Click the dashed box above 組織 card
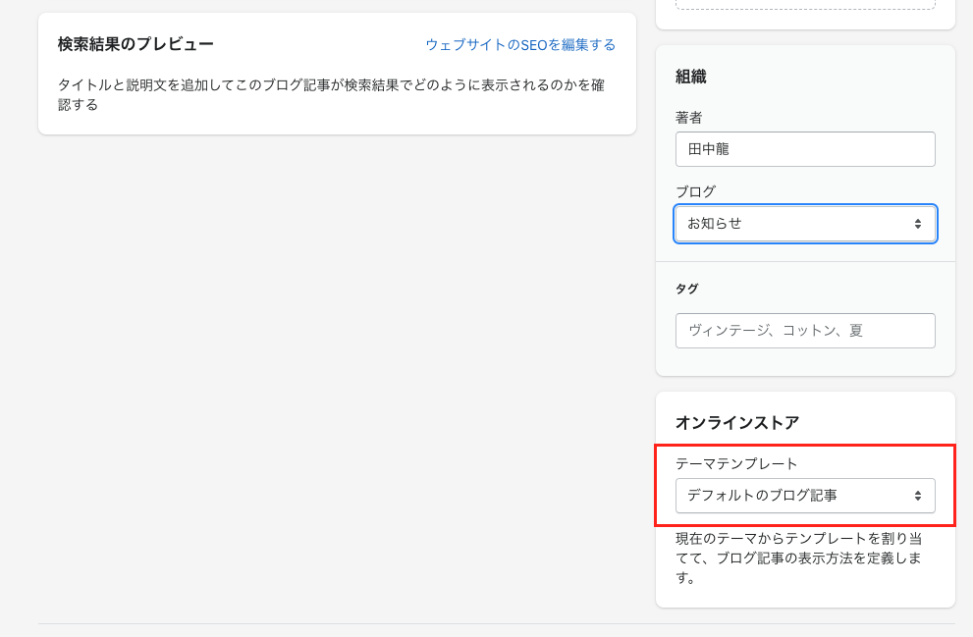Screen dimensions: 973x637 pyautogui.click(x=804, y=5)
